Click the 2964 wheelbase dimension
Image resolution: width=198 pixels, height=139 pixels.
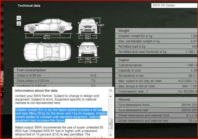[46, 35]
